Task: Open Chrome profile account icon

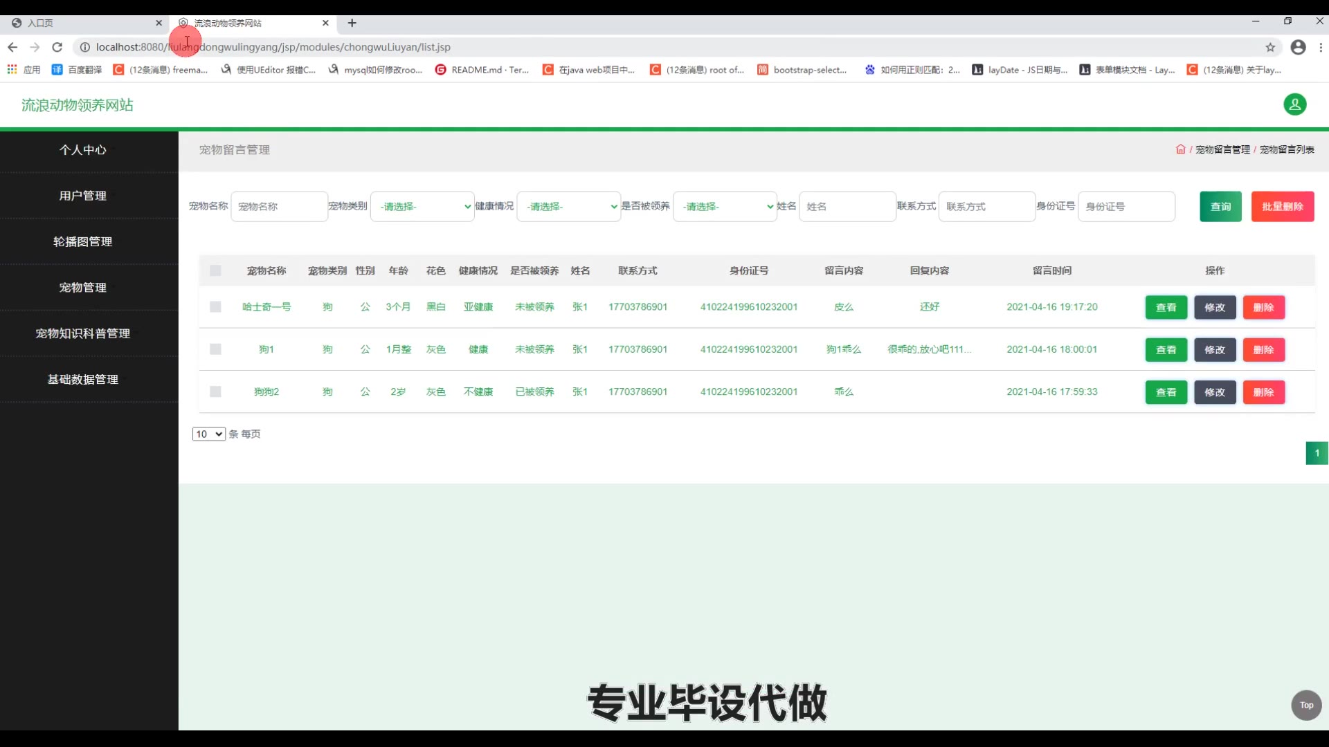Action: 1298,47
